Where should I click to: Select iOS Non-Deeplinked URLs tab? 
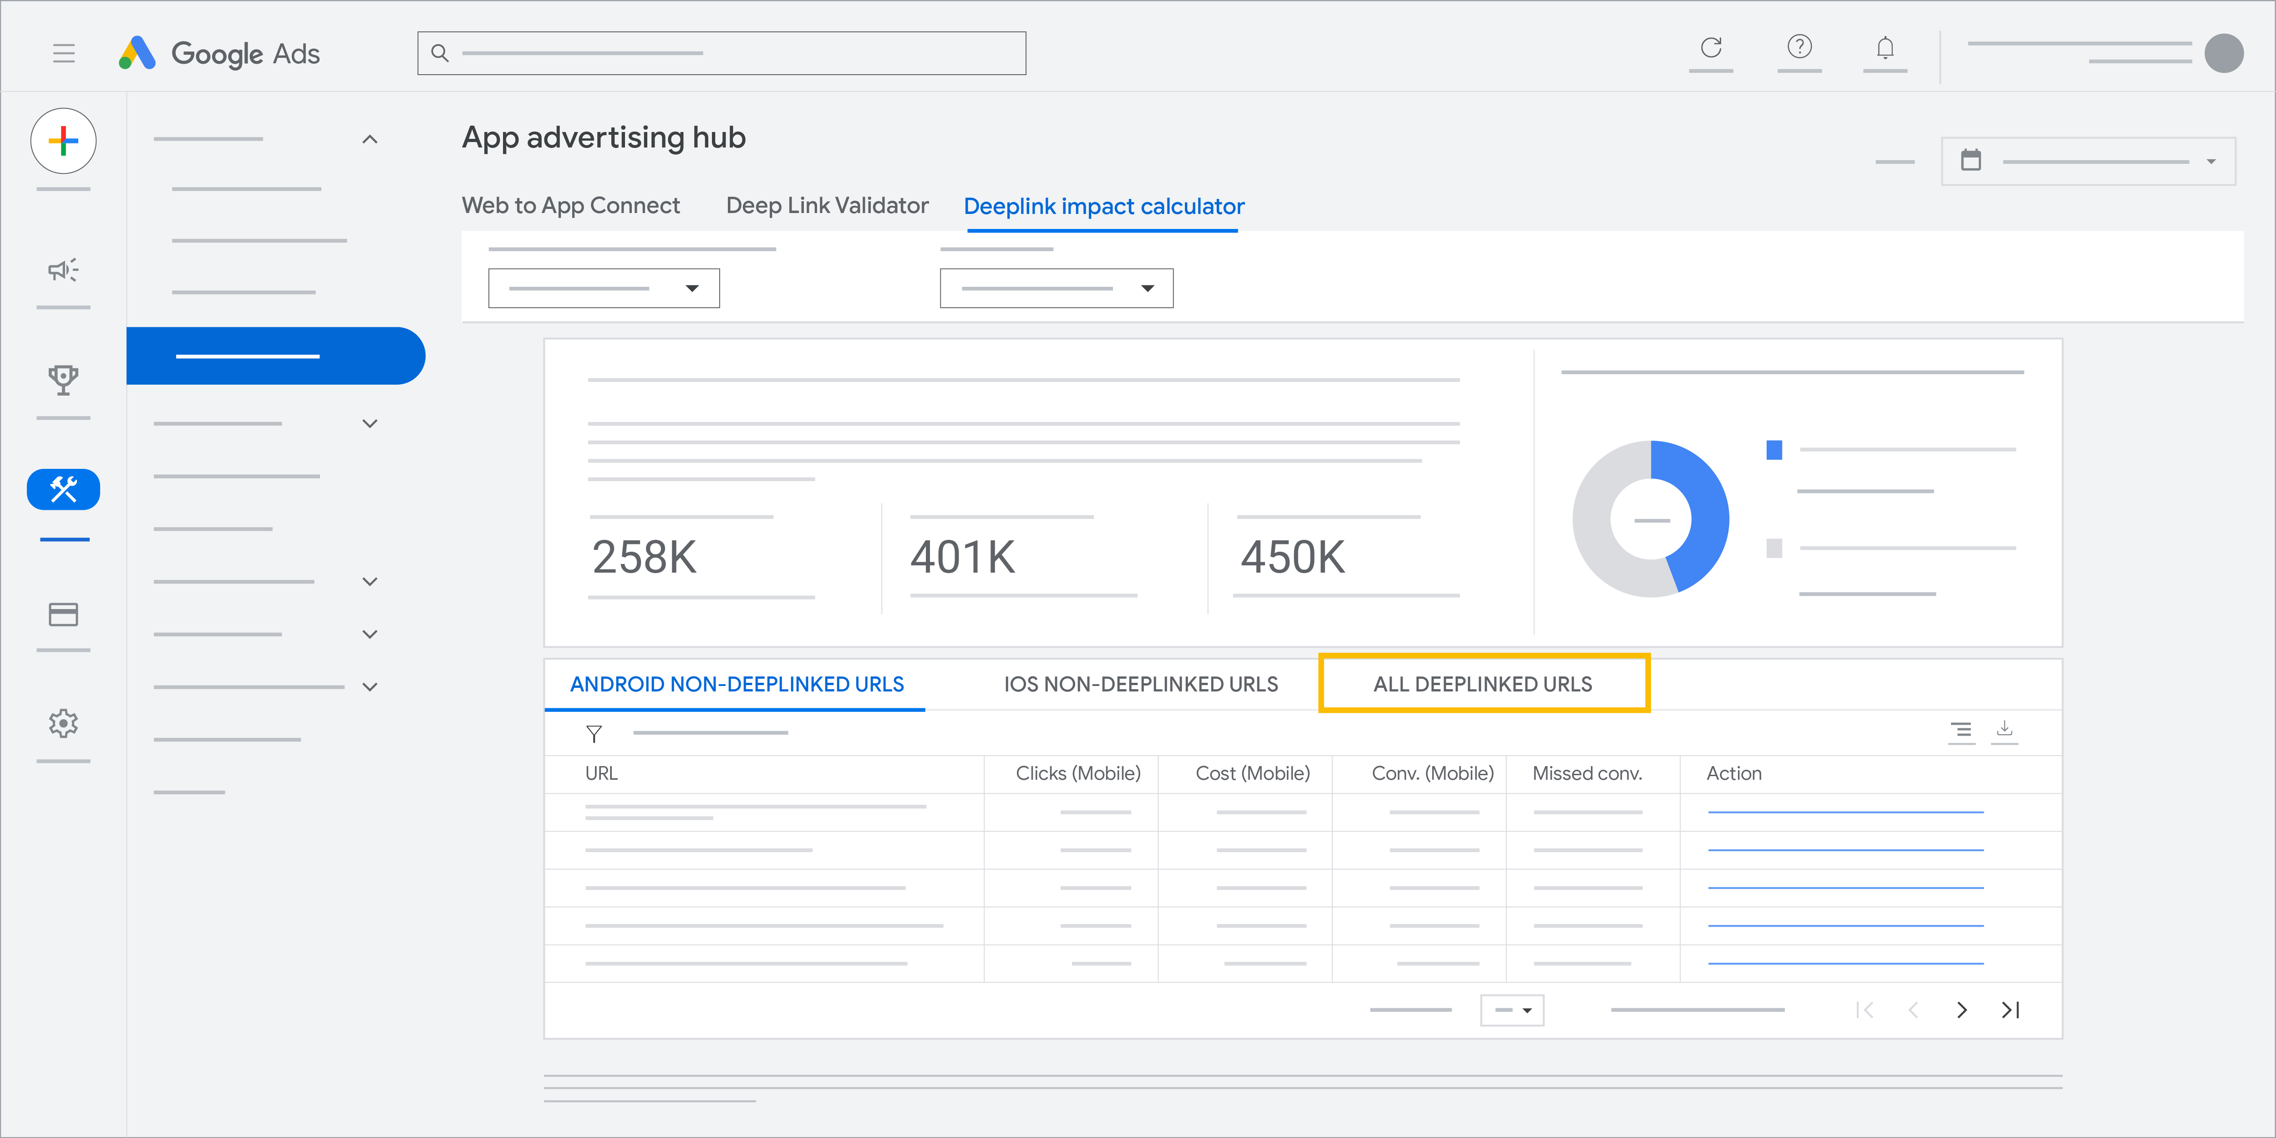click(x=1141, y=684)
